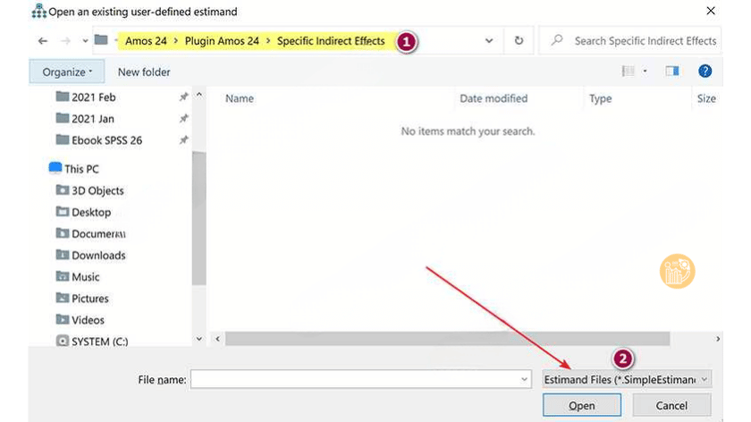The height and width of the screenshot is (422, 751).
Task: Unpin the 2021 Feb folder pin icon
Action: click(x=183, y=97)
